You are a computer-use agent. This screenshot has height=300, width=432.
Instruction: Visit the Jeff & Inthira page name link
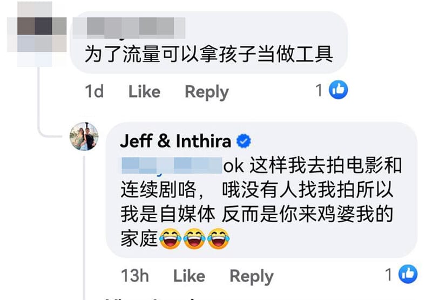[x=175, y=141]
